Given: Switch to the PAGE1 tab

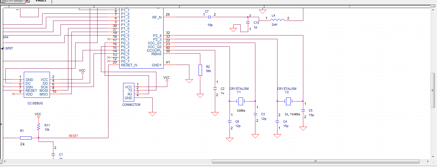Looking at the screenshot, I should click(x=40, y=1).
